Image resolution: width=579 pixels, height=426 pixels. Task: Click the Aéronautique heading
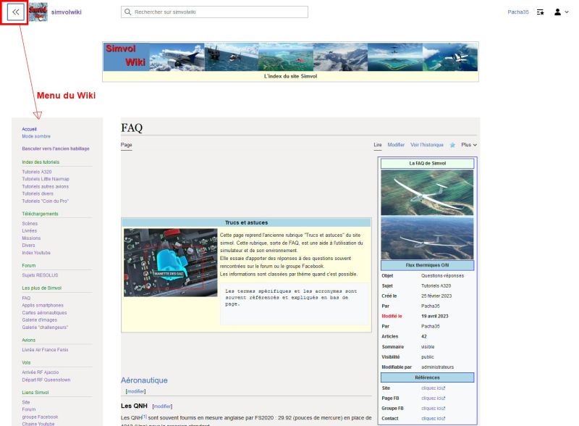(x=144, y=380)
